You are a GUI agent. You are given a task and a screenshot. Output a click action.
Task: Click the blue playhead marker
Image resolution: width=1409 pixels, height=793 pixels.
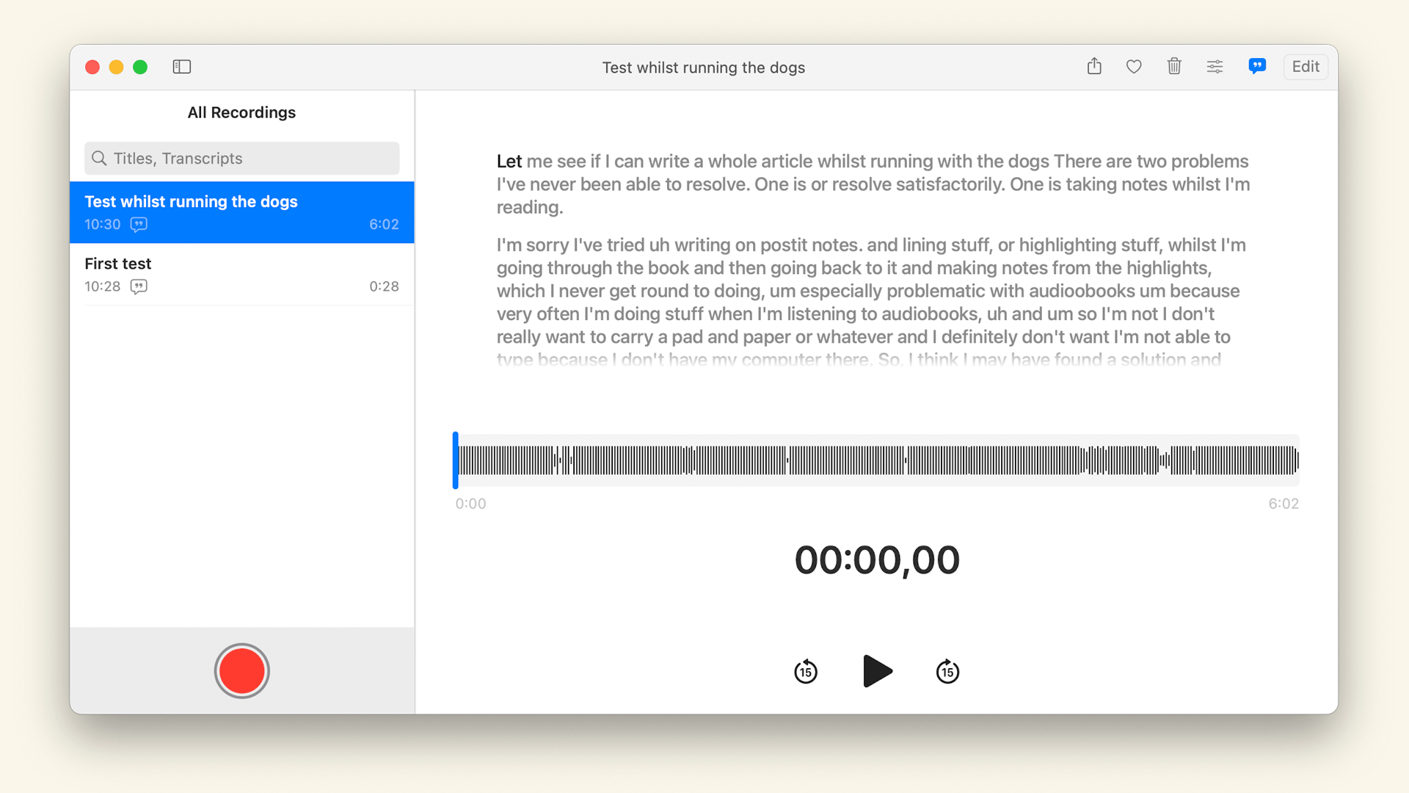[456, 460]
